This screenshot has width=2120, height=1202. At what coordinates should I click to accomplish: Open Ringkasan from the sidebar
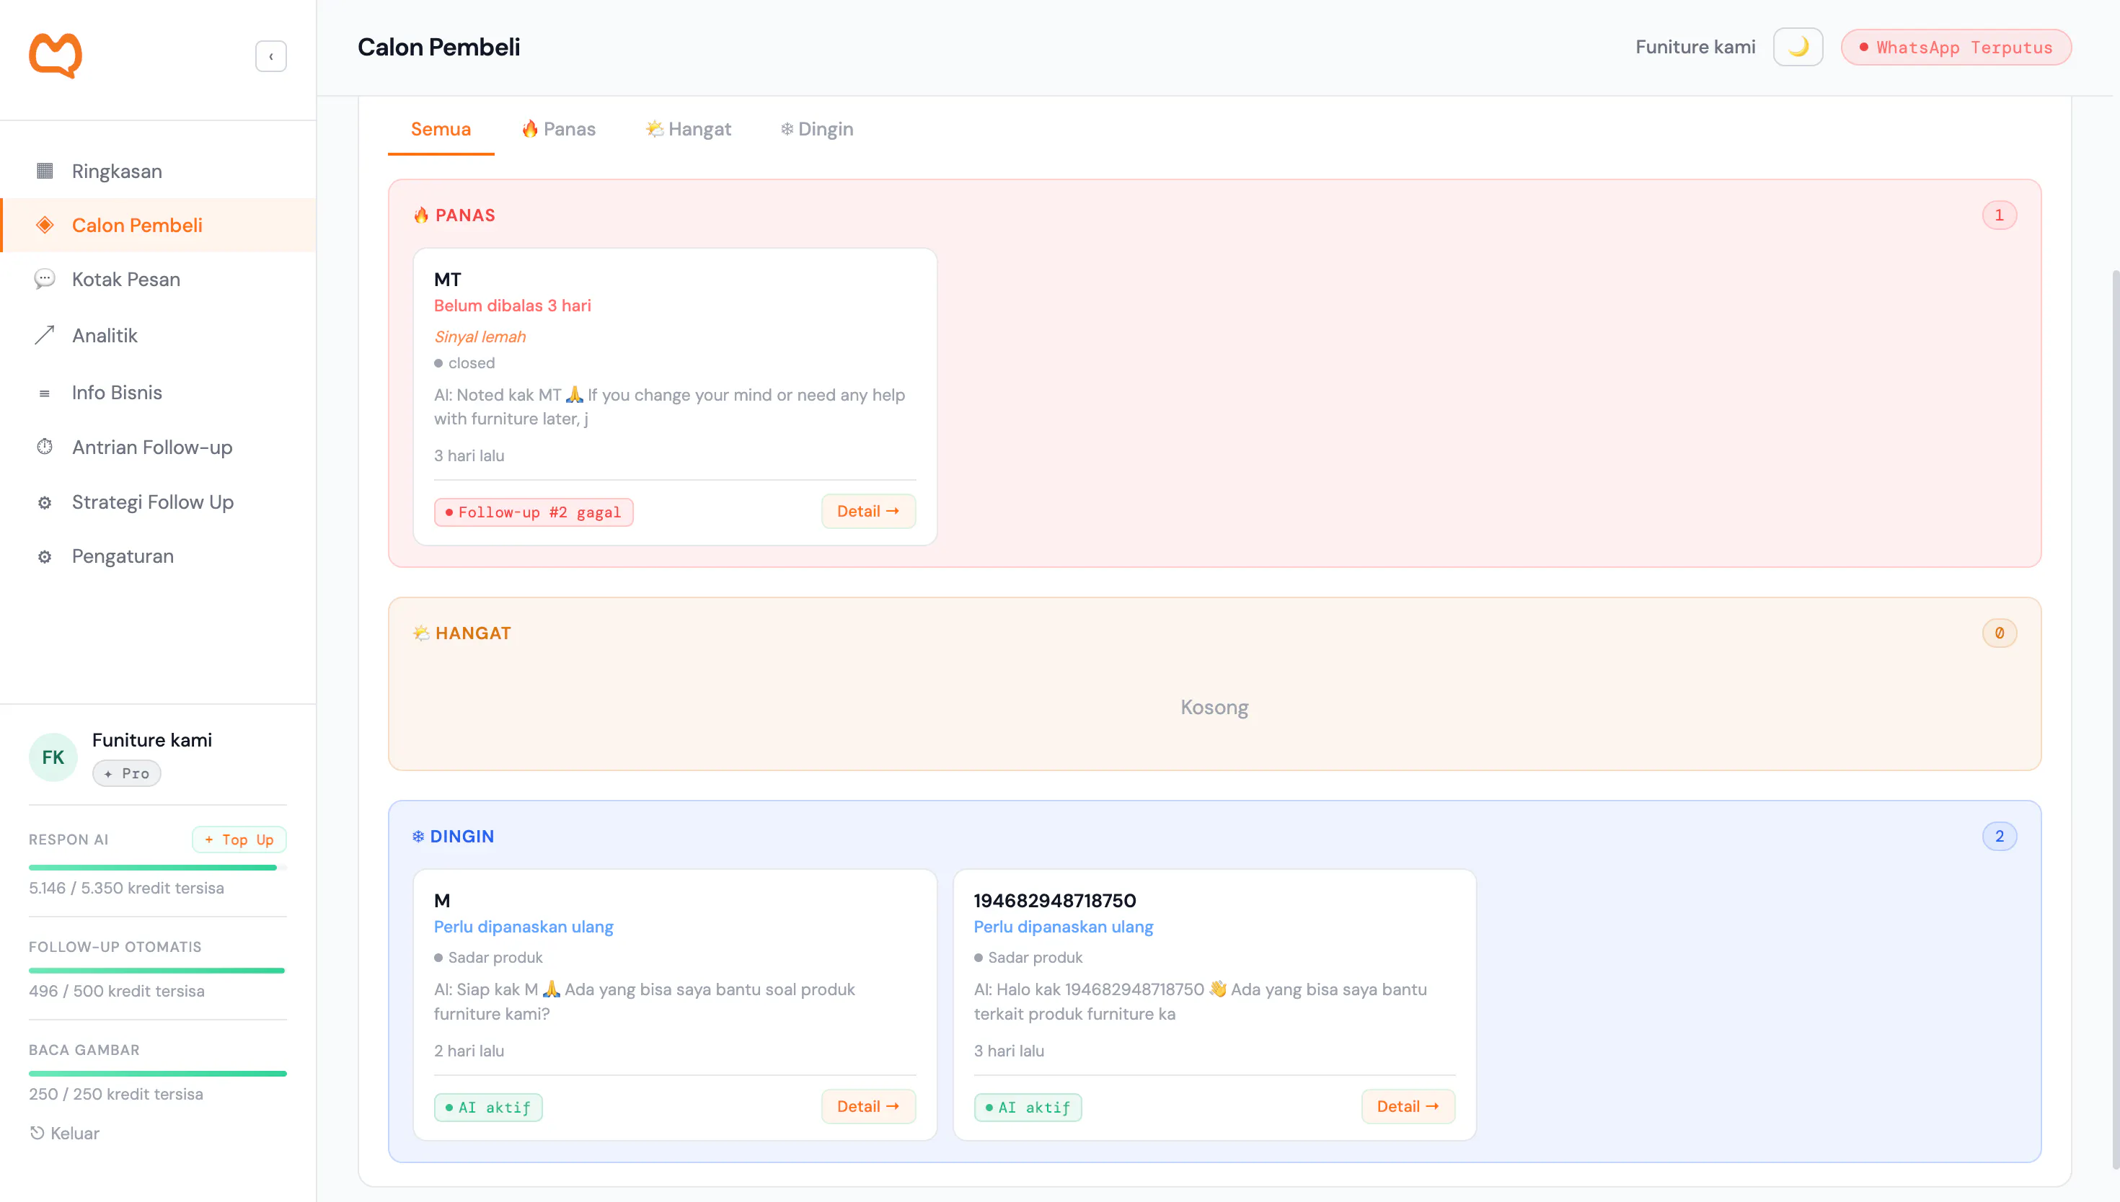(x=159, y=171)
